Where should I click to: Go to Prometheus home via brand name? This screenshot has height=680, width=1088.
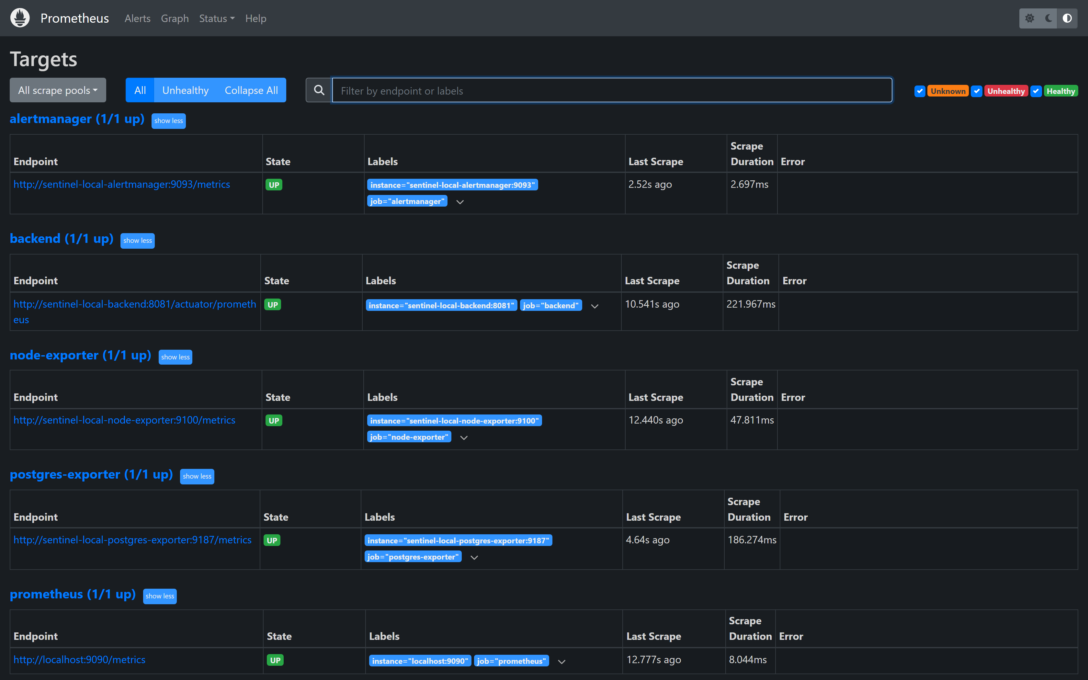point(74,18)
